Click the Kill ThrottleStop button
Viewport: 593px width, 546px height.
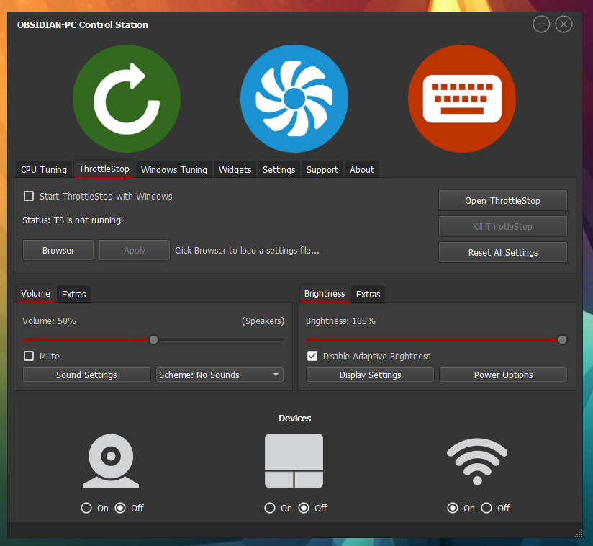(502, 226)
